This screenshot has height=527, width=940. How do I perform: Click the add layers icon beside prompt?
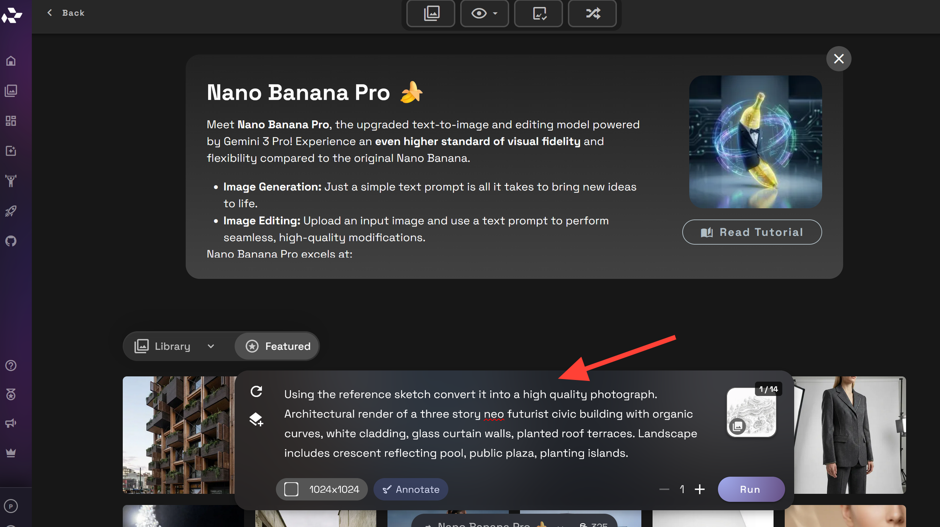click(256, 419)
